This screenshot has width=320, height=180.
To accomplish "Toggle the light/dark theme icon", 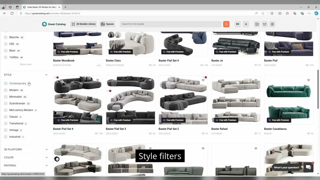I will tap(246, 24).
